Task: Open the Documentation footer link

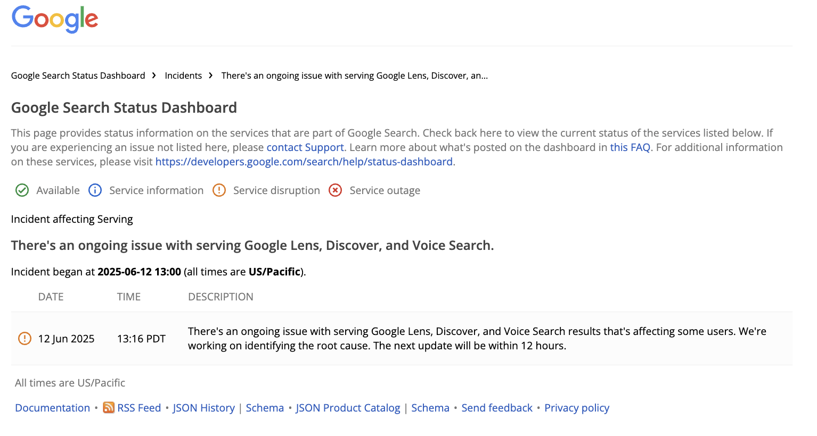Action: (52, 408)
